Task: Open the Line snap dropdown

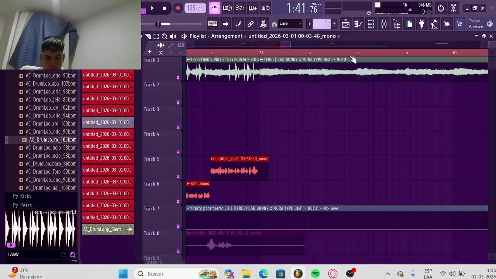Action: point(291,24)
